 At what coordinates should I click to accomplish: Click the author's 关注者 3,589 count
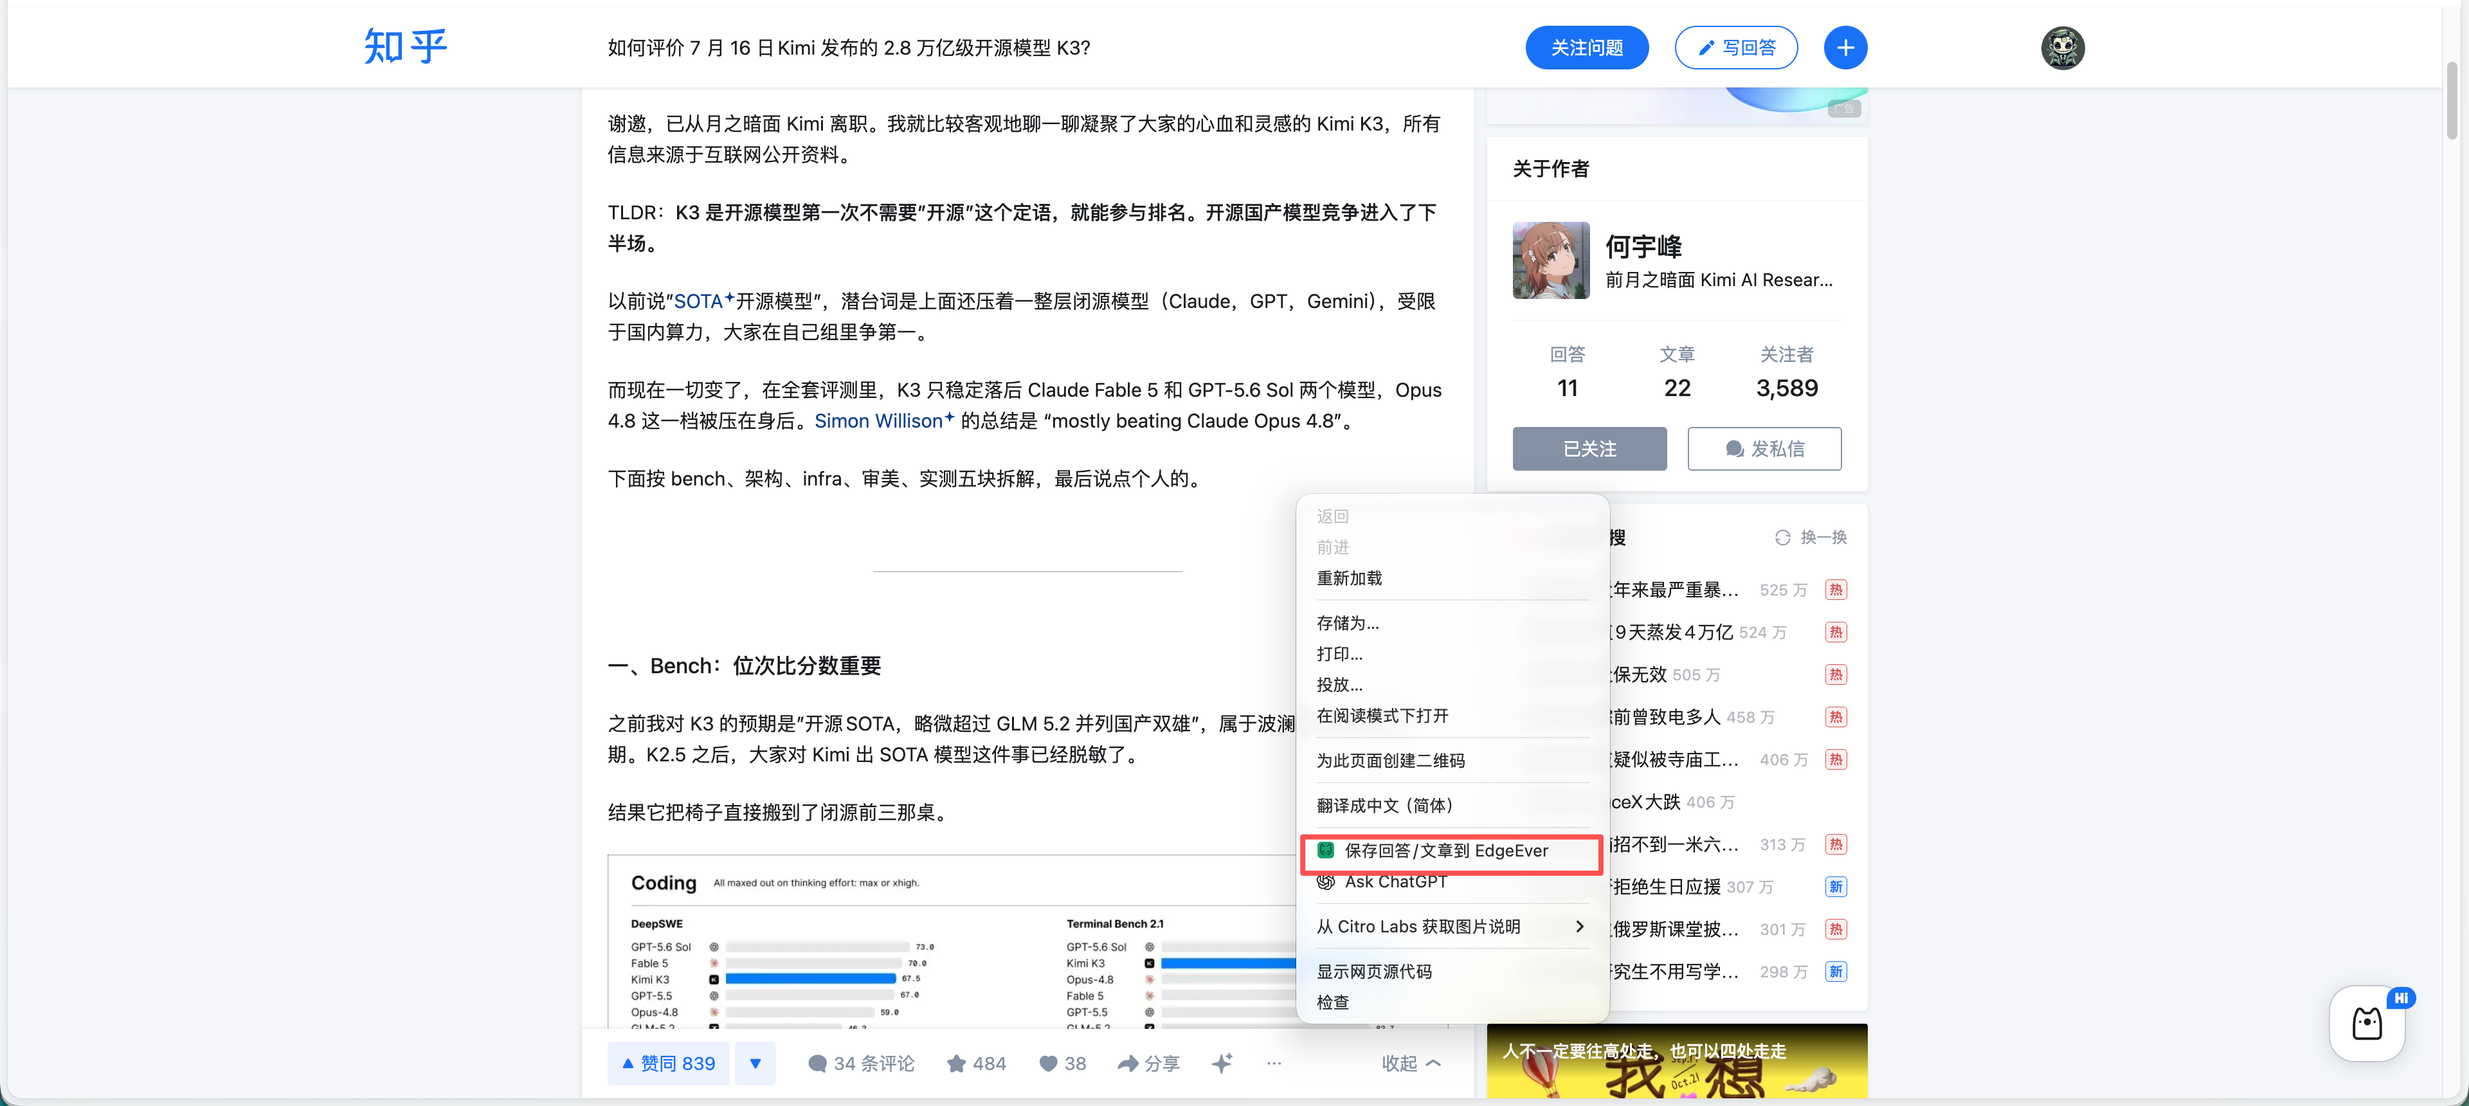[1787, 373]
